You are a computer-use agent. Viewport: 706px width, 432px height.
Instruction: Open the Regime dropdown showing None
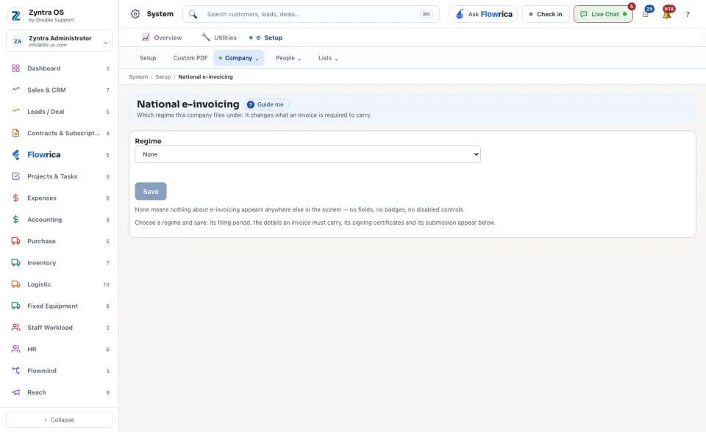point(307,154)
